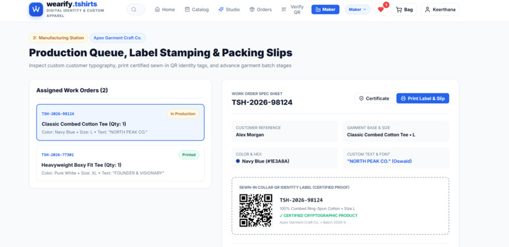Click the Alex Morgan customer reference
This screenshot has width=509, height=247.
click(x=250, y=135)
